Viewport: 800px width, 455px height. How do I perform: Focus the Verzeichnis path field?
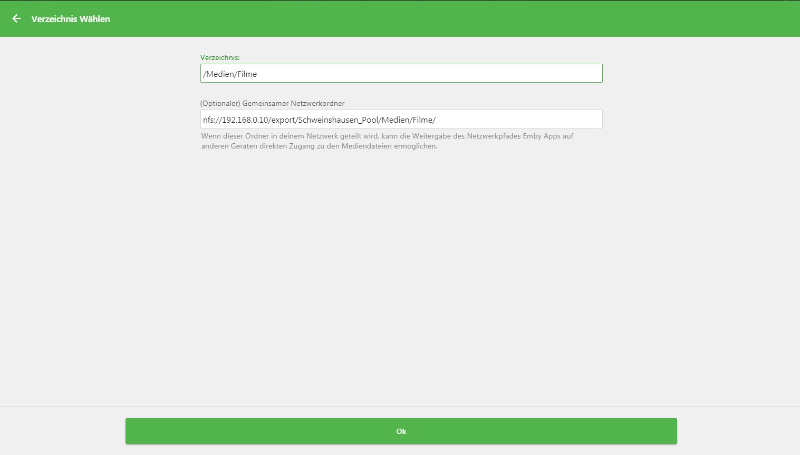401,73
